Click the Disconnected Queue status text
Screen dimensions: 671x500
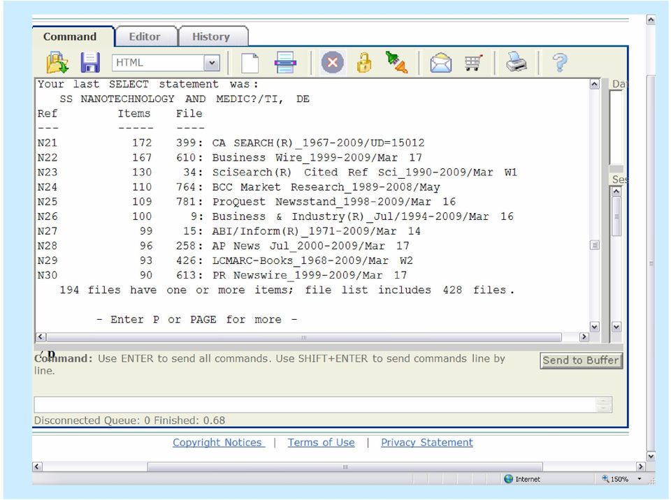point(130,420)
